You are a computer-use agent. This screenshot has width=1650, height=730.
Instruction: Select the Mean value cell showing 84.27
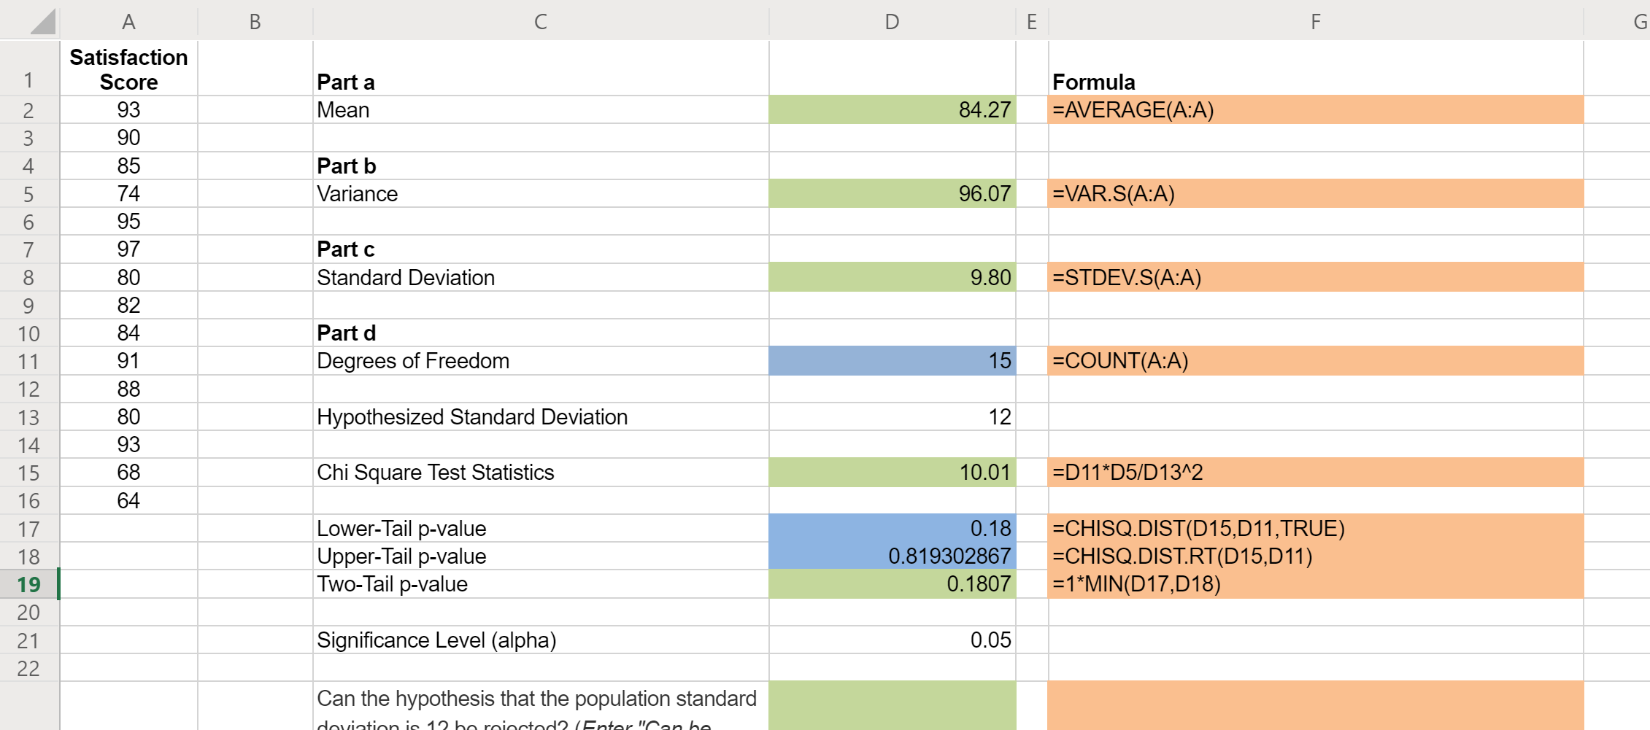tap(891, 110)
